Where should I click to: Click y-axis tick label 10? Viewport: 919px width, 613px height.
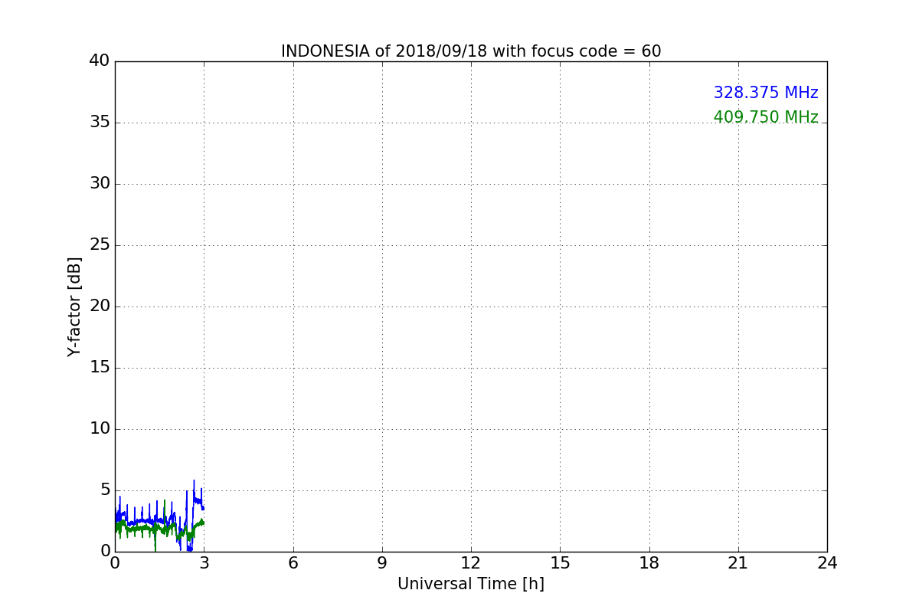100,429
